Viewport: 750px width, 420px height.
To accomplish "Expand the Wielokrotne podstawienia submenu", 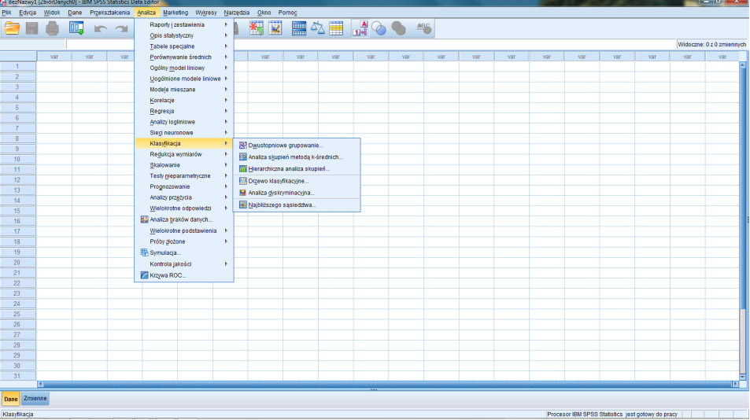I will pyautogui.click(x=184, y=230).
